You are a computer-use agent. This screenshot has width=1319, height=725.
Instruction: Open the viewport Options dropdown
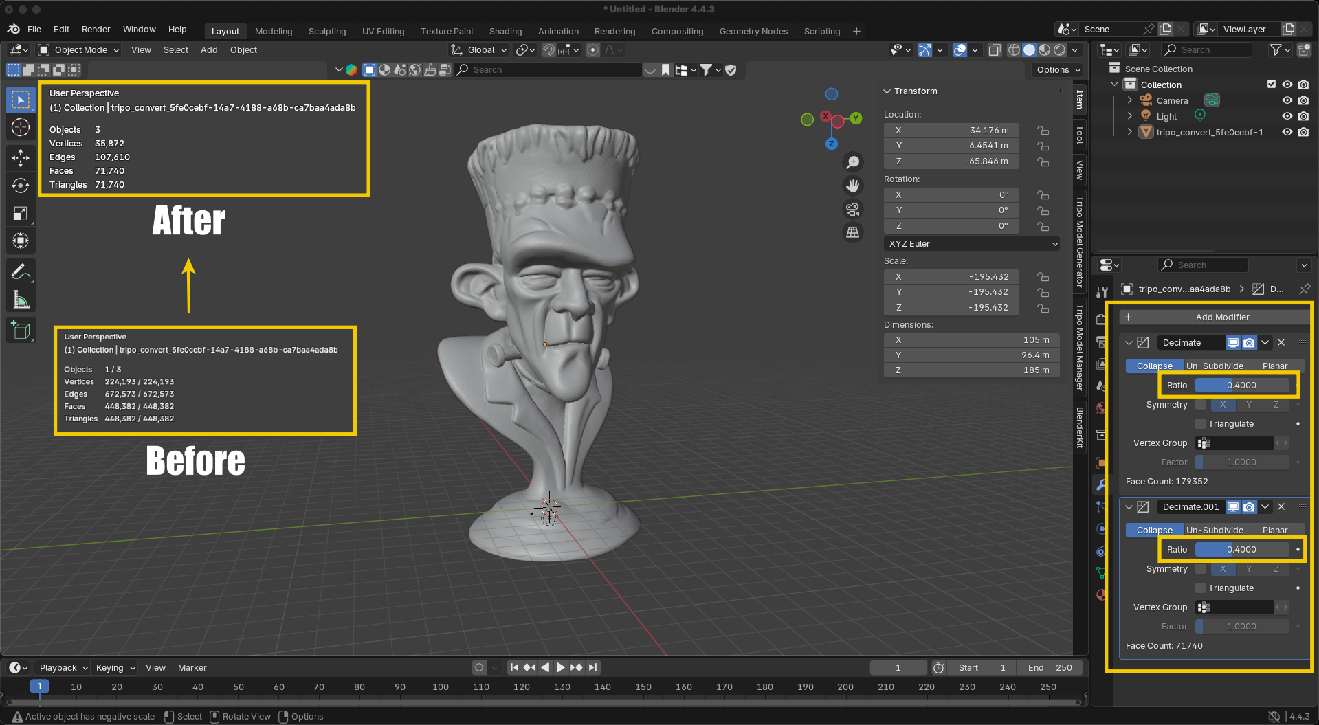point(1058,70)
